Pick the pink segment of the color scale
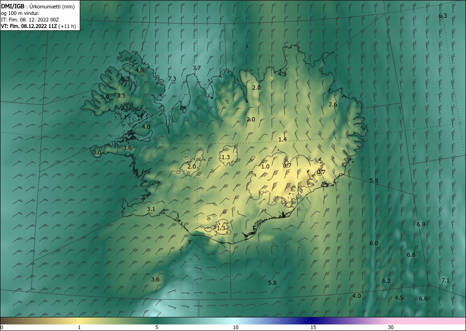 click(428, 321)
